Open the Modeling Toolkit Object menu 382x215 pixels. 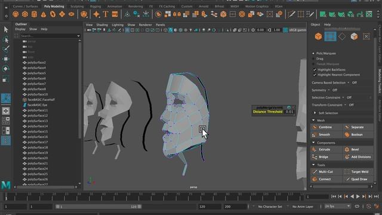pos(316,24)
